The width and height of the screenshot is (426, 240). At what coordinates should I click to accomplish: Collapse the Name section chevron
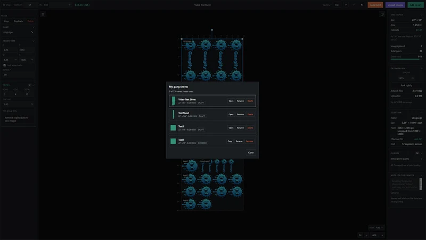point(34,27)
